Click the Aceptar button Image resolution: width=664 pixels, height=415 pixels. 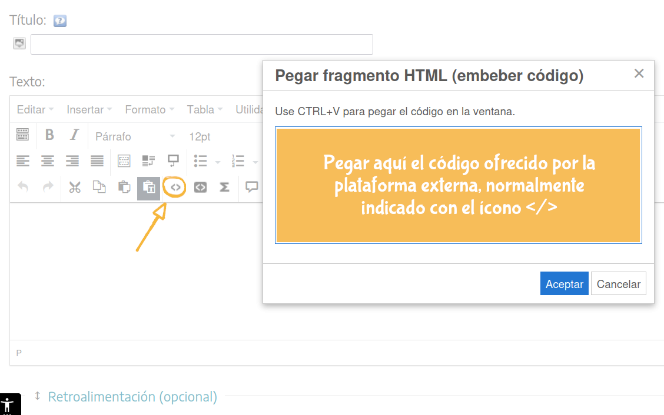[x=564, y=284]
